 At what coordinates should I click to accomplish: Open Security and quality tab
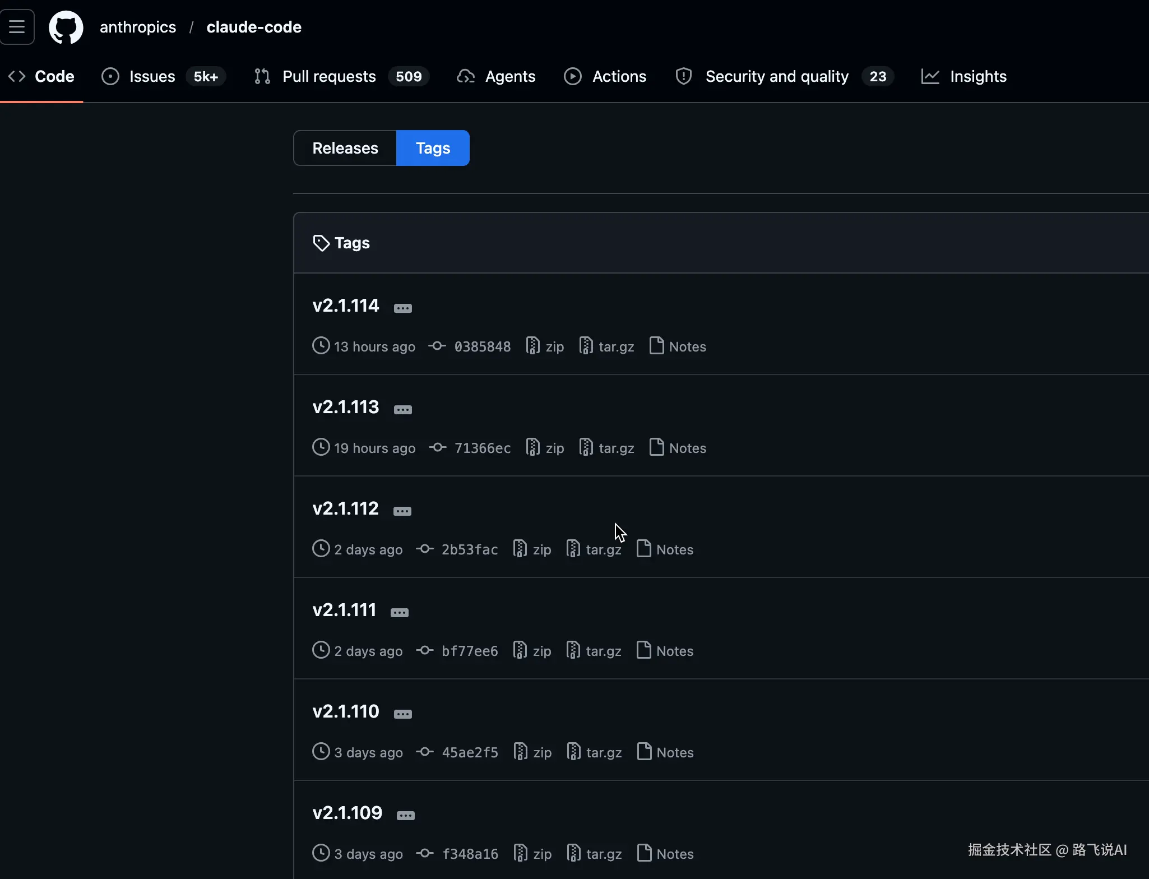point(777,76)
